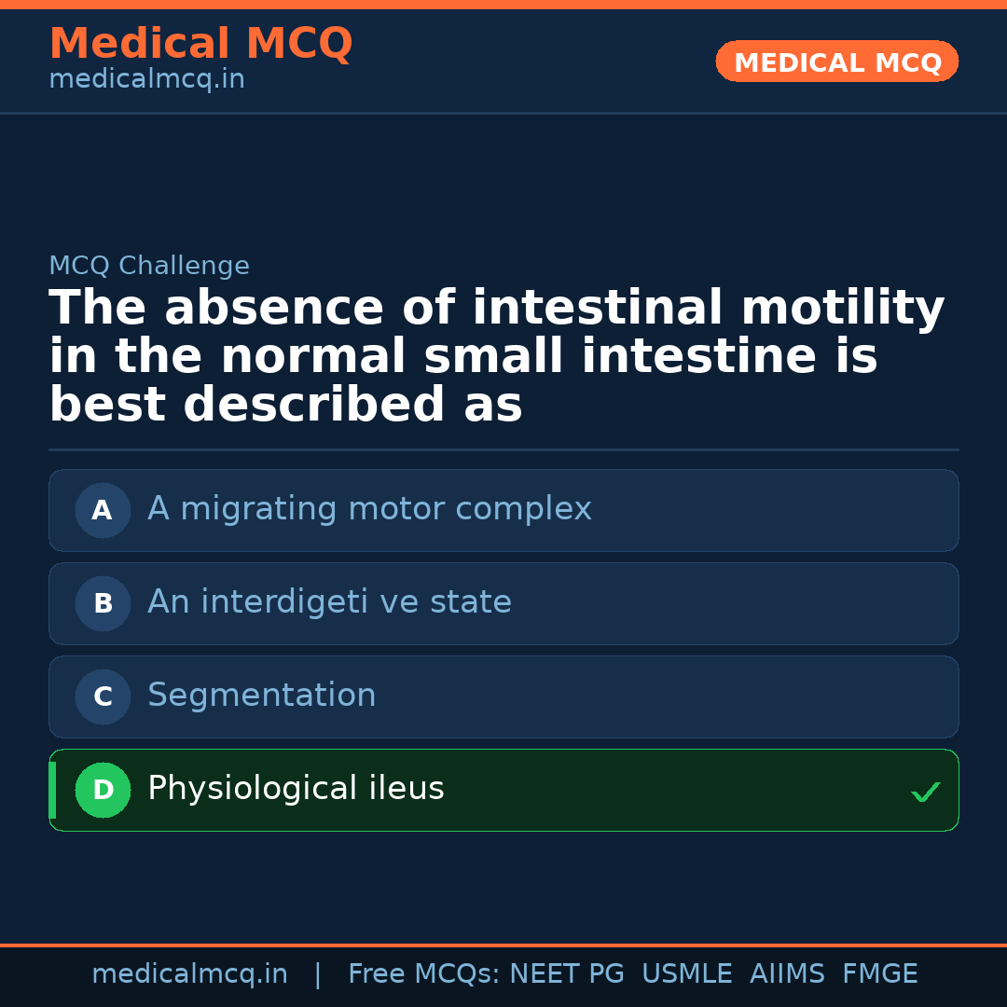
Task: Click 'Free MCQs:' footer text
Action: (x=424, y=974)
